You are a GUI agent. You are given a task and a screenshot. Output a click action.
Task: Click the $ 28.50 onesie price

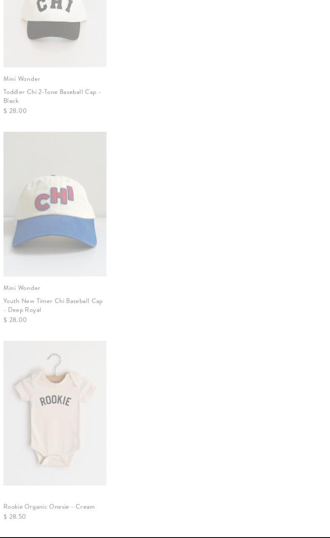click(15, 517)
